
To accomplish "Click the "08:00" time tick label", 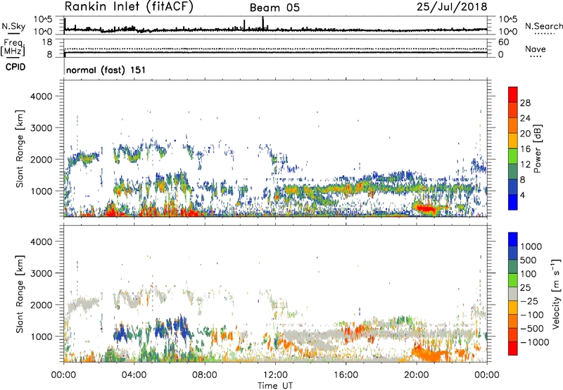I will point(205,375).
